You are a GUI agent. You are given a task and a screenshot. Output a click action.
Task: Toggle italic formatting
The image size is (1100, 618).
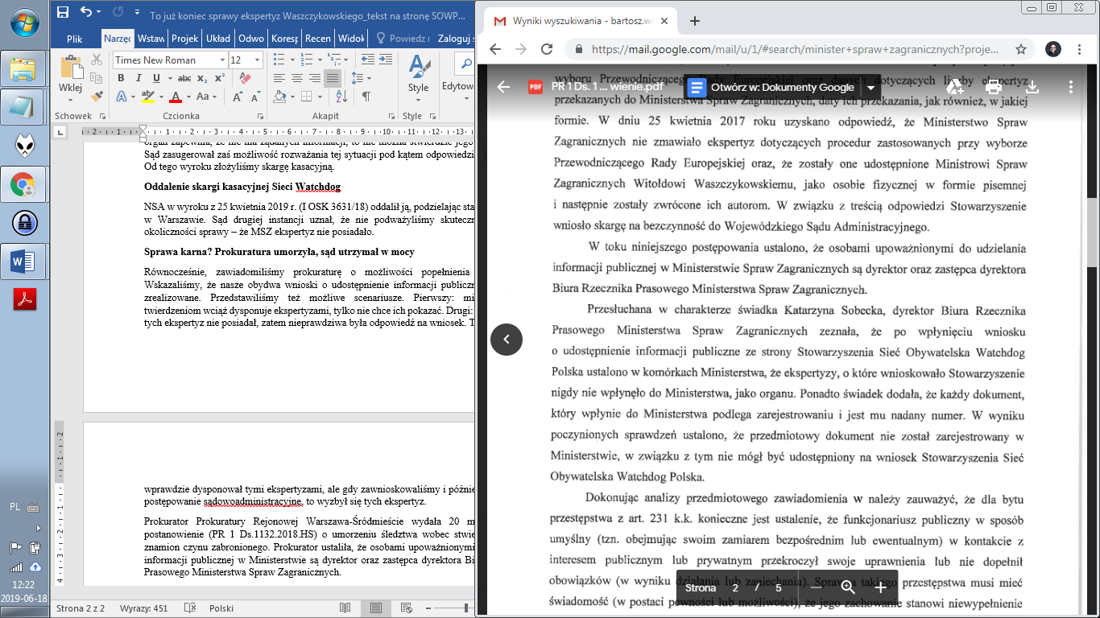click(x=140, y=78)
